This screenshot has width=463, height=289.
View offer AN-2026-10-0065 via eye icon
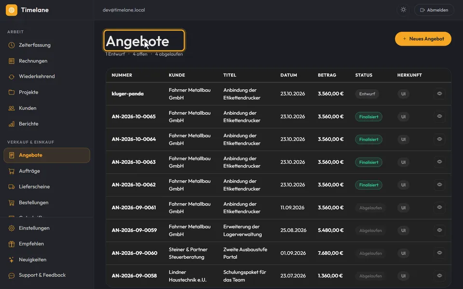point(439,117)
